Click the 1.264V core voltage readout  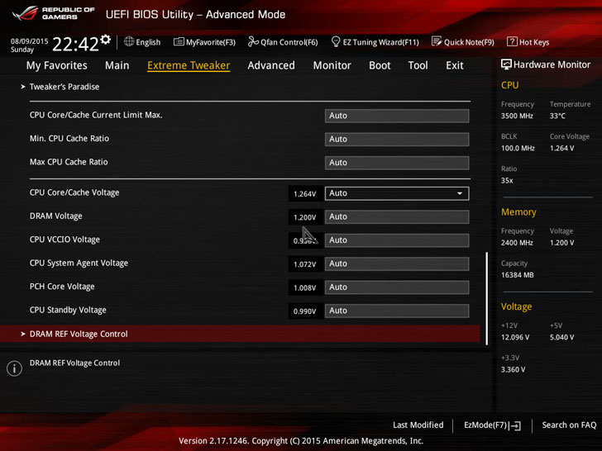[305, 193]
